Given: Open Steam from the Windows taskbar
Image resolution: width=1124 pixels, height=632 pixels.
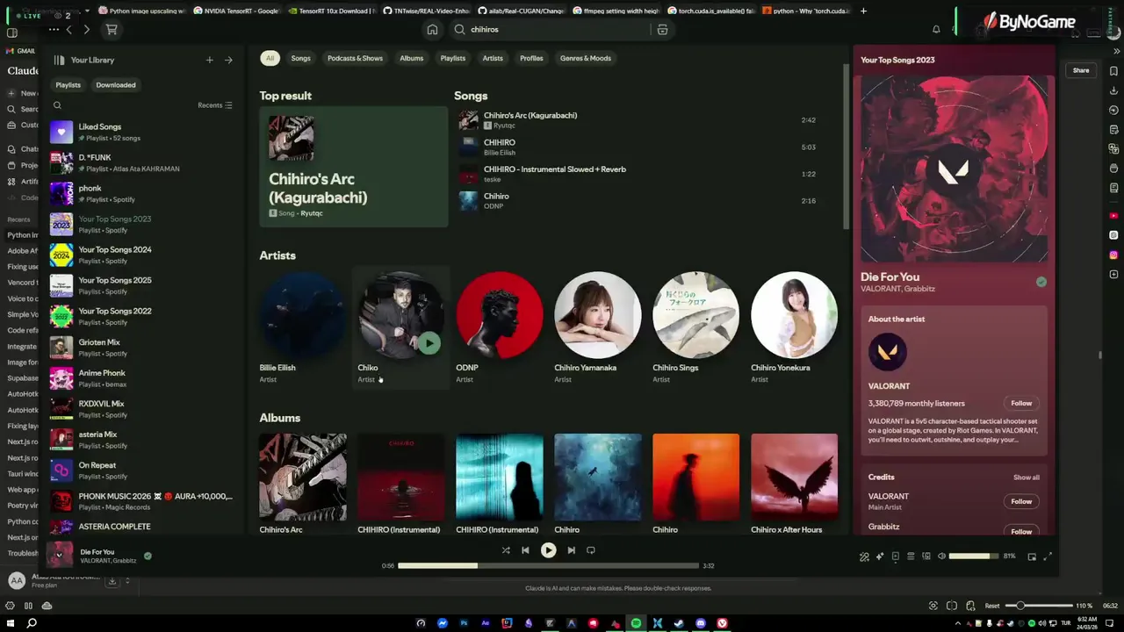Looking at the screenshot, I should tap(679, 623).
